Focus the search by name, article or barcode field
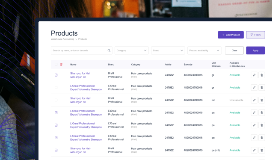This screenshot has width=272, height=160. 82,50
